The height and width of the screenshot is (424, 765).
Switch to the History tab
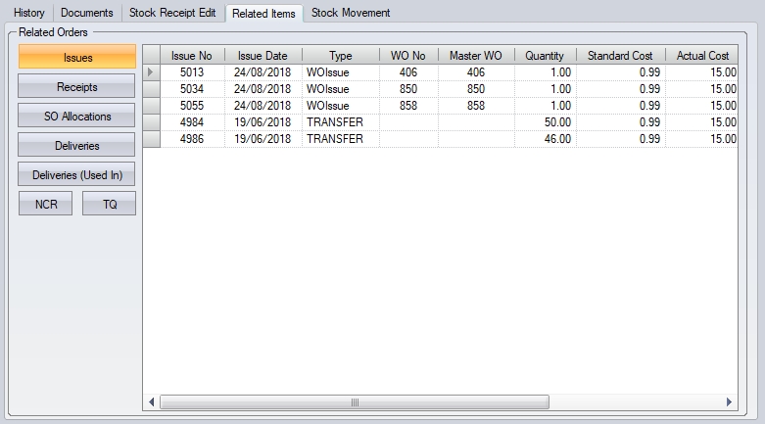coord(28,13)
